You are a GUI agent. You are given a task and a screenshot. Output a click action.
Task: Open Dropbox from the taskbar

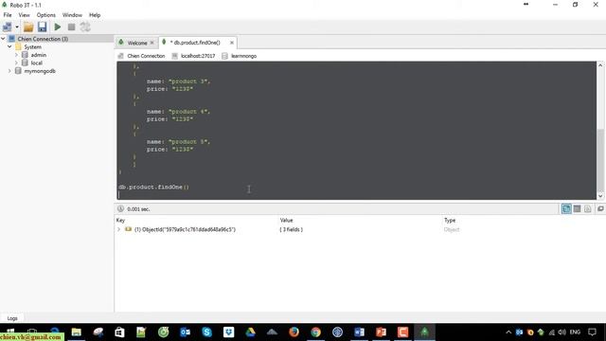coord(229,332)
